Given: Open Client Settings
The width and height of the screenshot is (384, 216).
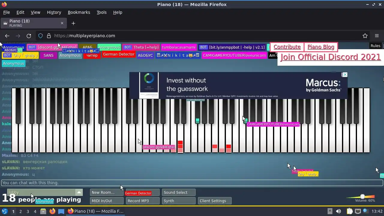Looking at the screenshot, I should (214, 201).
